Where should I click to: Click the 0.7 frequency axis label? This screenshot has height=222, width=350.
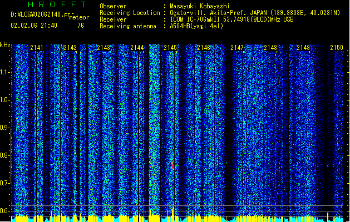5,183
